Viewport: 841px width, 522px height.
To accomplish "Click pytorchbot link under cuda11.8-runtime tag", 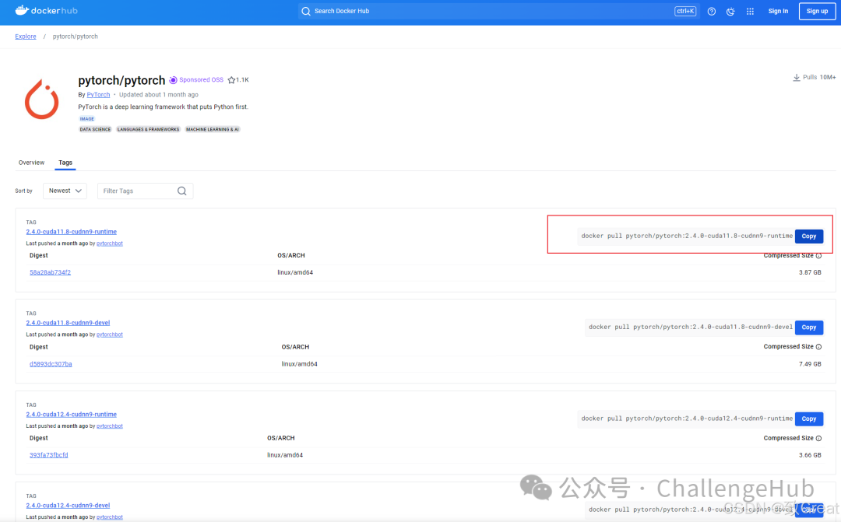I will [x=110, y=243].
